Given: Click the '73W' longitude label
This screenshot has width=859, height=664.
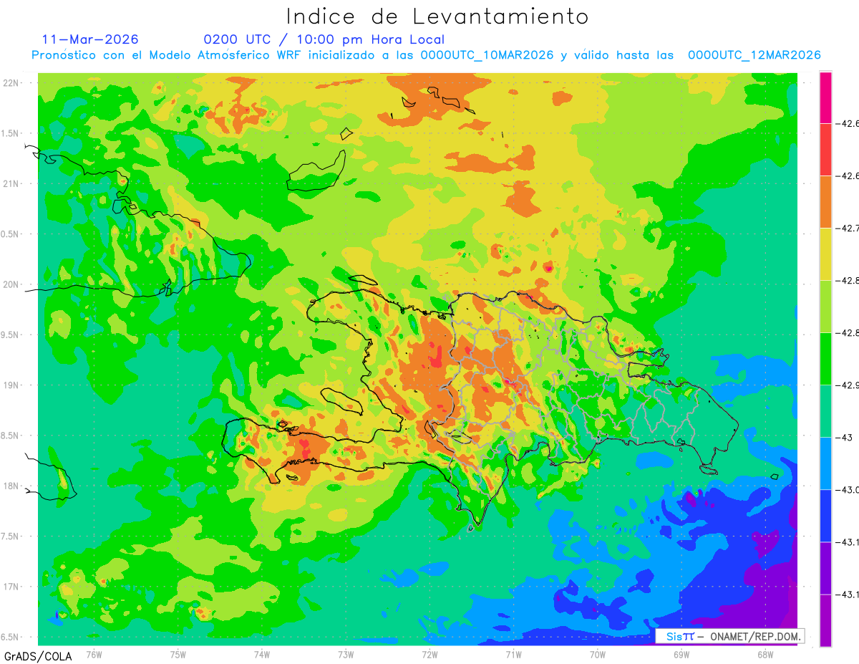Looking at the screenshot, I should click(346, 653).
